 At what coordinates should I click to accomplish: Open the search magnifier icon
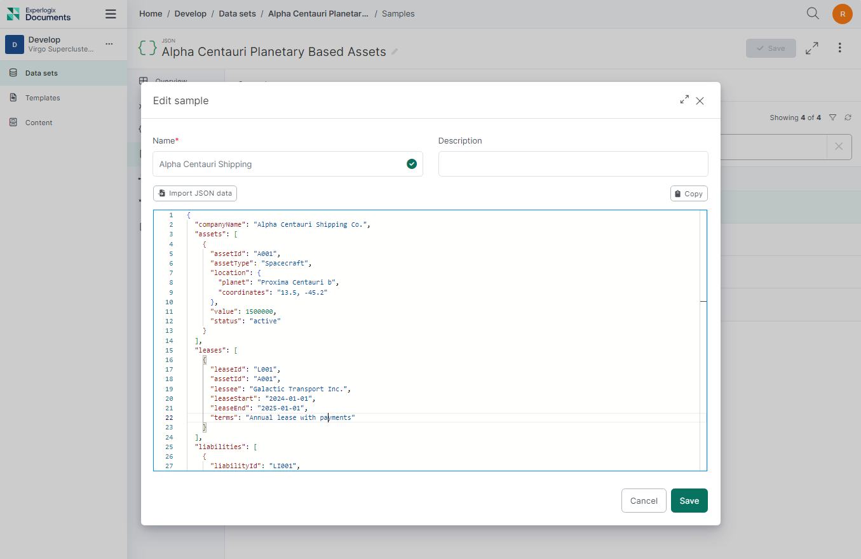813,13
